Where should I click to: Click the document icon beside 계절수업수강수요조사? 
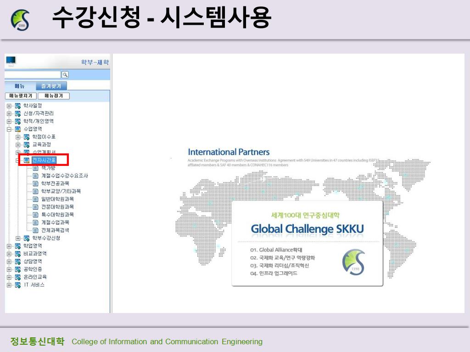pyautogui.click(x=35, y=176)
